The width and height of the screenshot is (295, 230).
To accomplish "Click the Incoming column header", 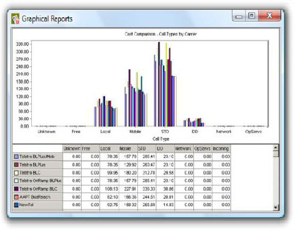I will click(221, 148).
